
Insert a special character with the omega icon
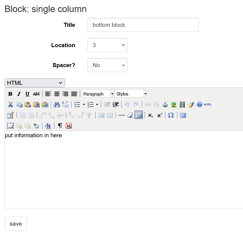[171, 115]
